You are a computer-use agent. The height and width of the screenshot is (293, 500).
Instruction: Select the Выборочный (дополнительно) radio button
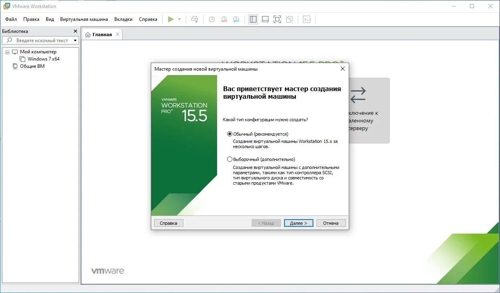pyautogui.click(x=230, y=159)
